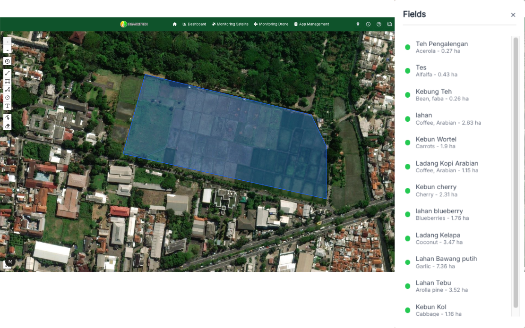Open the help question mark icon
525x328 pixels.
click(x=379, y=24)
